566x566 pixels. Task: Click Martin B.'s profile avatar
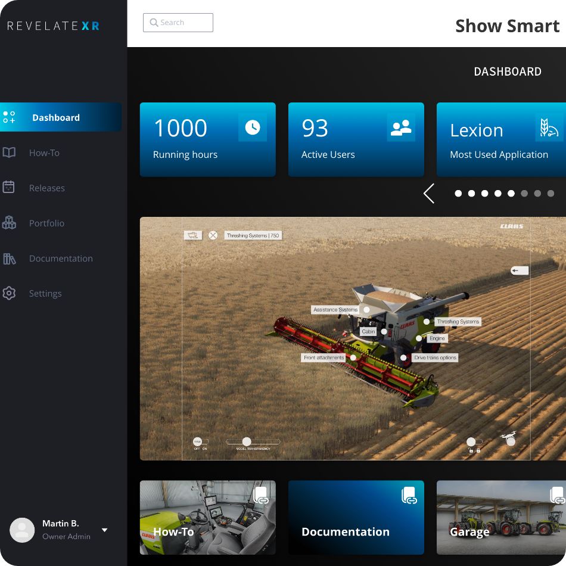tap(22, 530)
